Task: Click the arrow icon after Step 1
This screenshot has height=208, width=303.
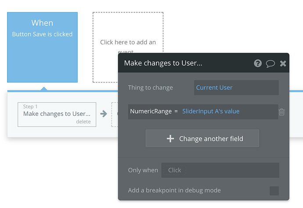Action: [104, 114]
